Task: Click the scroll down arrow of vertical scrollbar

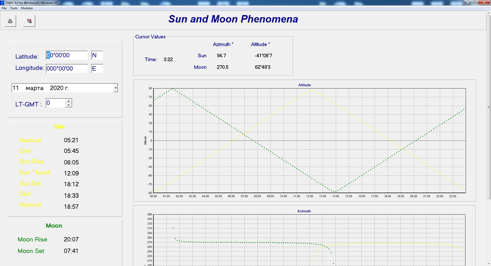Action: pos(489,264)
